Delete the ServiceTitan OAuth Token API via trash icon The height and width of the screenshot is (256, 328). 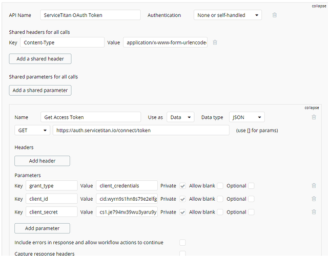pyautogui.click(x=275, y=15)
